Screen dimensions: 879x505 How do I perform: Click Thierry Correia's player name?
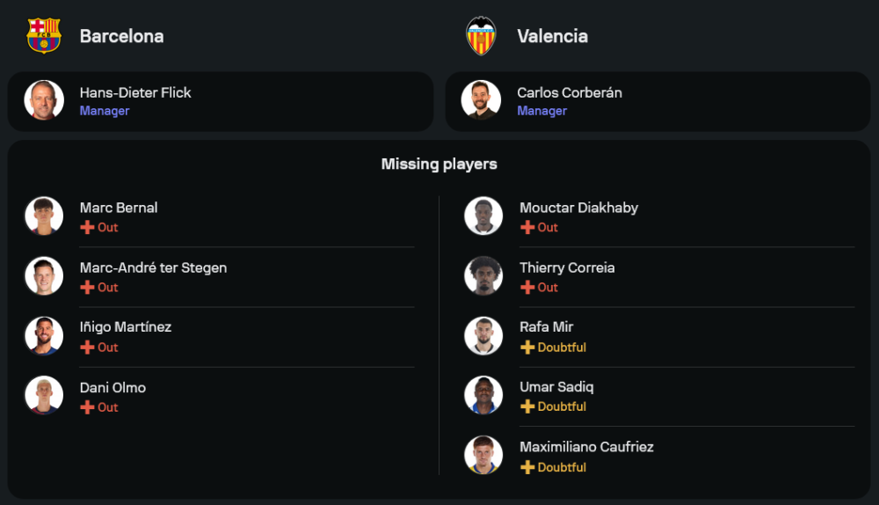(567, 267)
